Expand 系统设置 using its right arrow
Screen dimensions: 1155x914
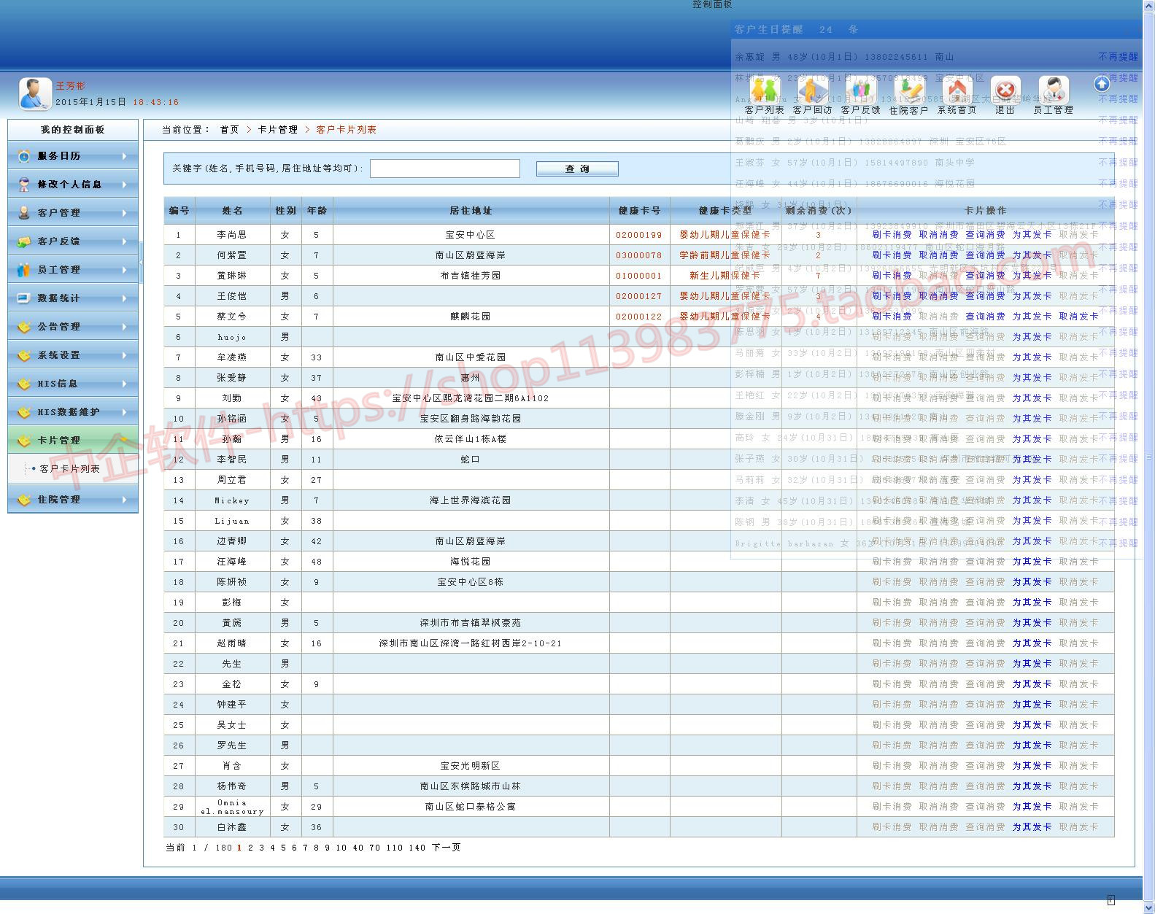pos(125,355)
